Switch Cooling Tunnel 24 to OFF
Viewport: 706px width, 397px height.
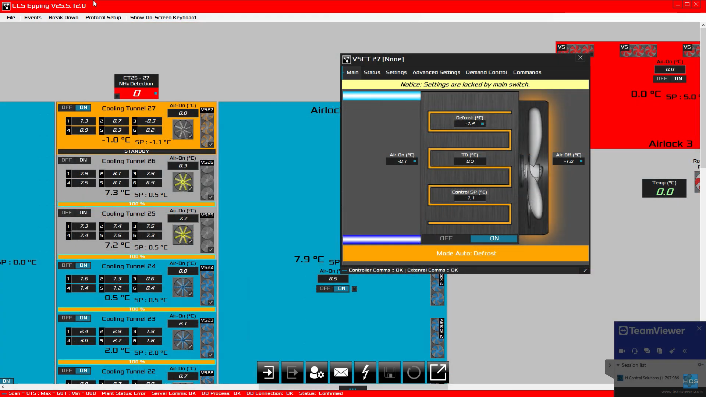click(x=67, y=265)
